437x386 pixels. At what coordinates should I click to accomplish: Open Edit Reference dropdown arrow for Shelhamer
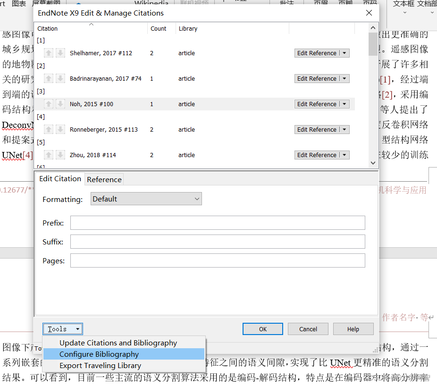(x=345, y=53)
